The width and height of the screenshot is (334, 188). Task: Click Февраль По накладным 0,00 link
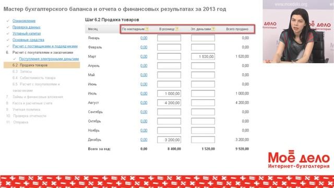coord(144,47)
